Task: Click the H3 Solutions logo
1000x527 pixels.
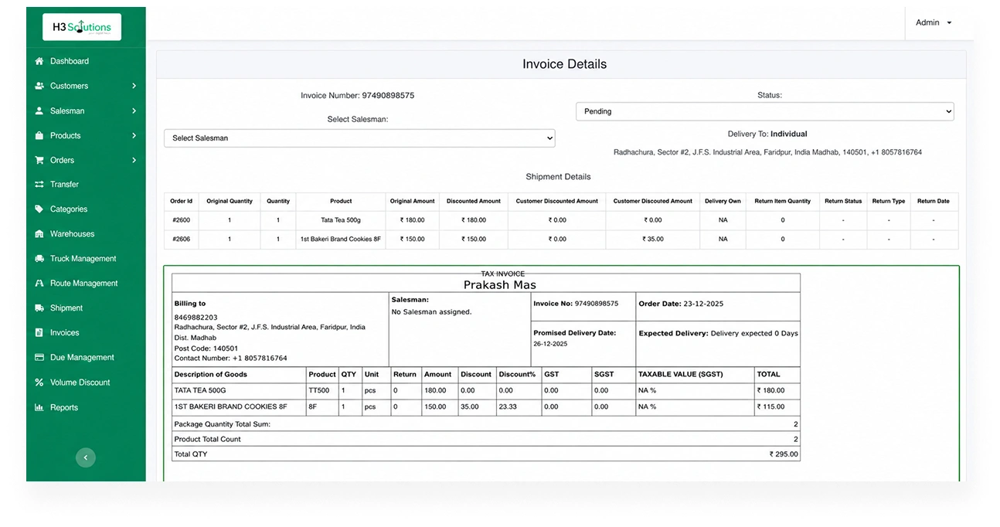Action: [x=82, y=27]
